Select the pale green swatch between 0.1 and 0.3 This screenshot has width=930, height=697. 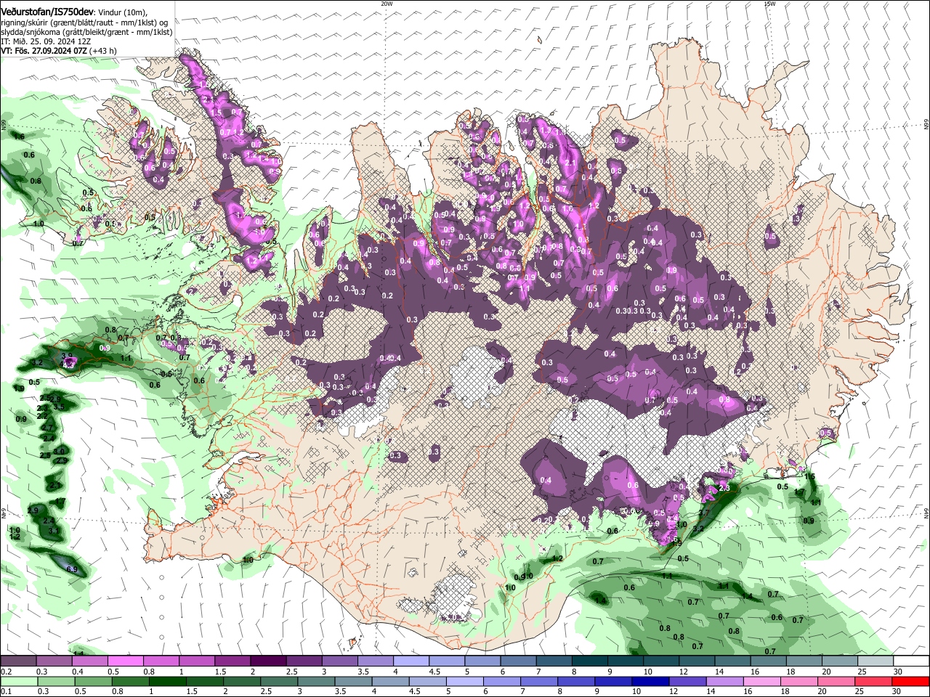click(18, 681)
